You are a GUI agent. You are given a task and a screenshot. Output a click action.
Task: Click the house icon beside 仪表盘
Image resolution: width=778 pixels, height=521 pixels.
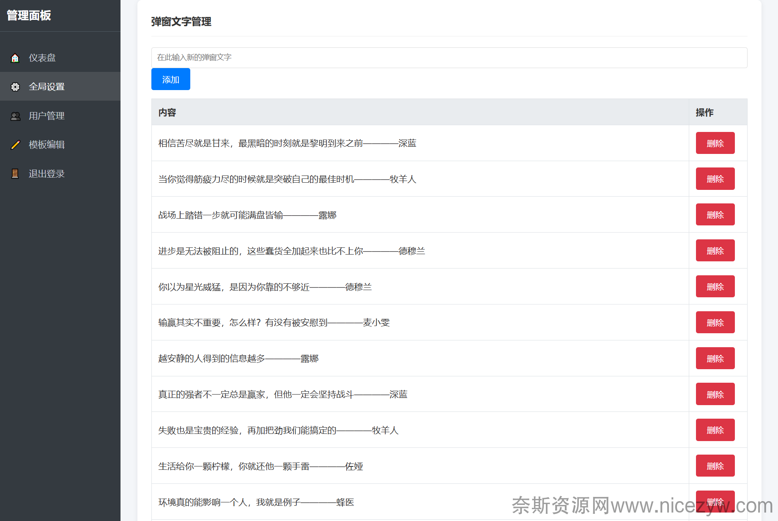(15, 58)
